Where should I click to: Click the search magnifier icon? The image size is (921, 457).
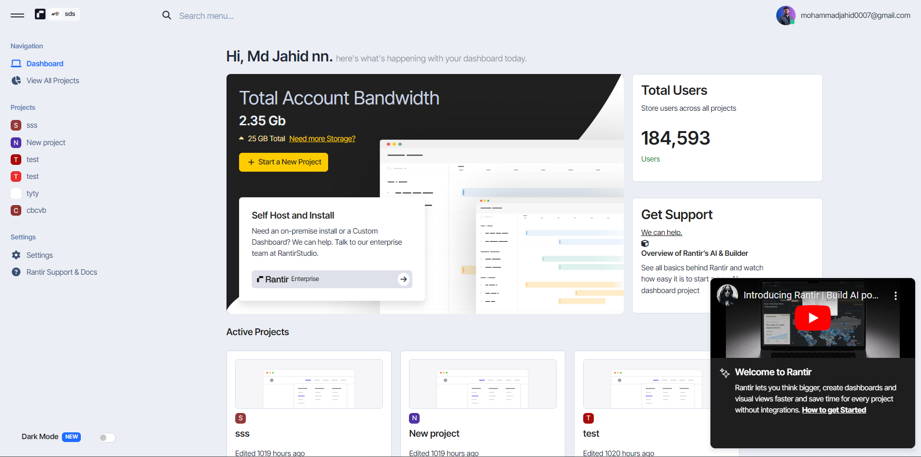click(x=166, y=15)
